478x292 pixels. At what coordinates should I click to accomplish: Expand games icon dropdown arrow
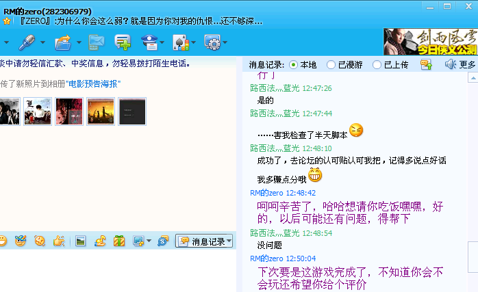click(x=193, y=42)
